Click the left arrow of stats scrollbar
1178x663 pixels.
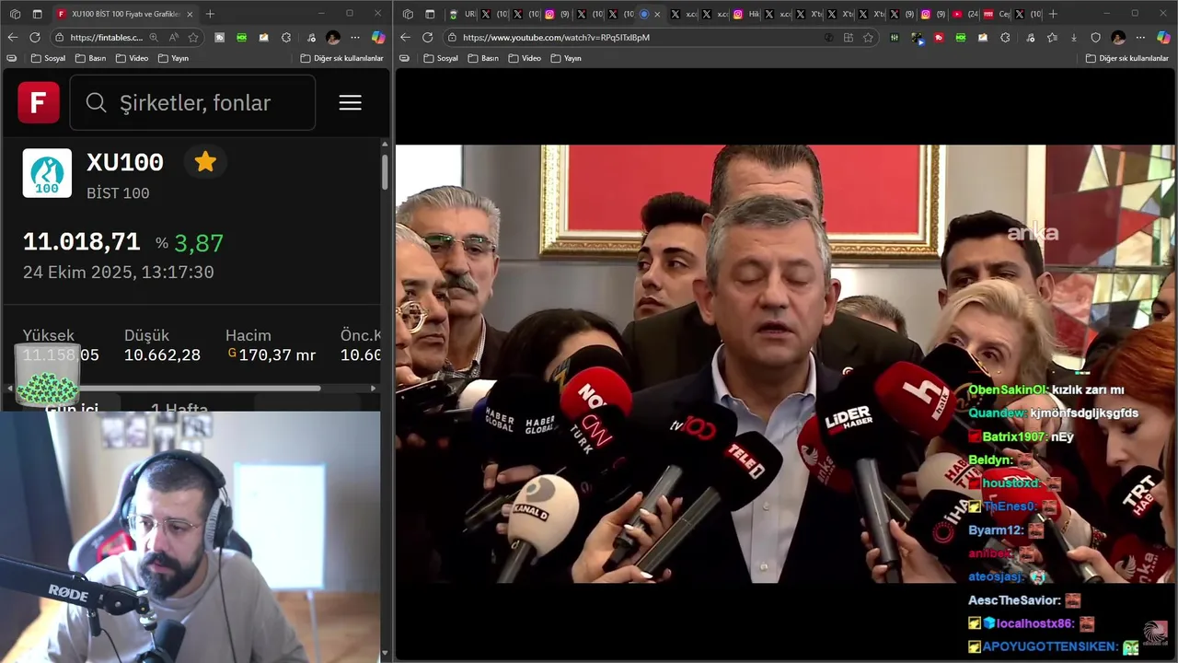[x=9, y=388]
